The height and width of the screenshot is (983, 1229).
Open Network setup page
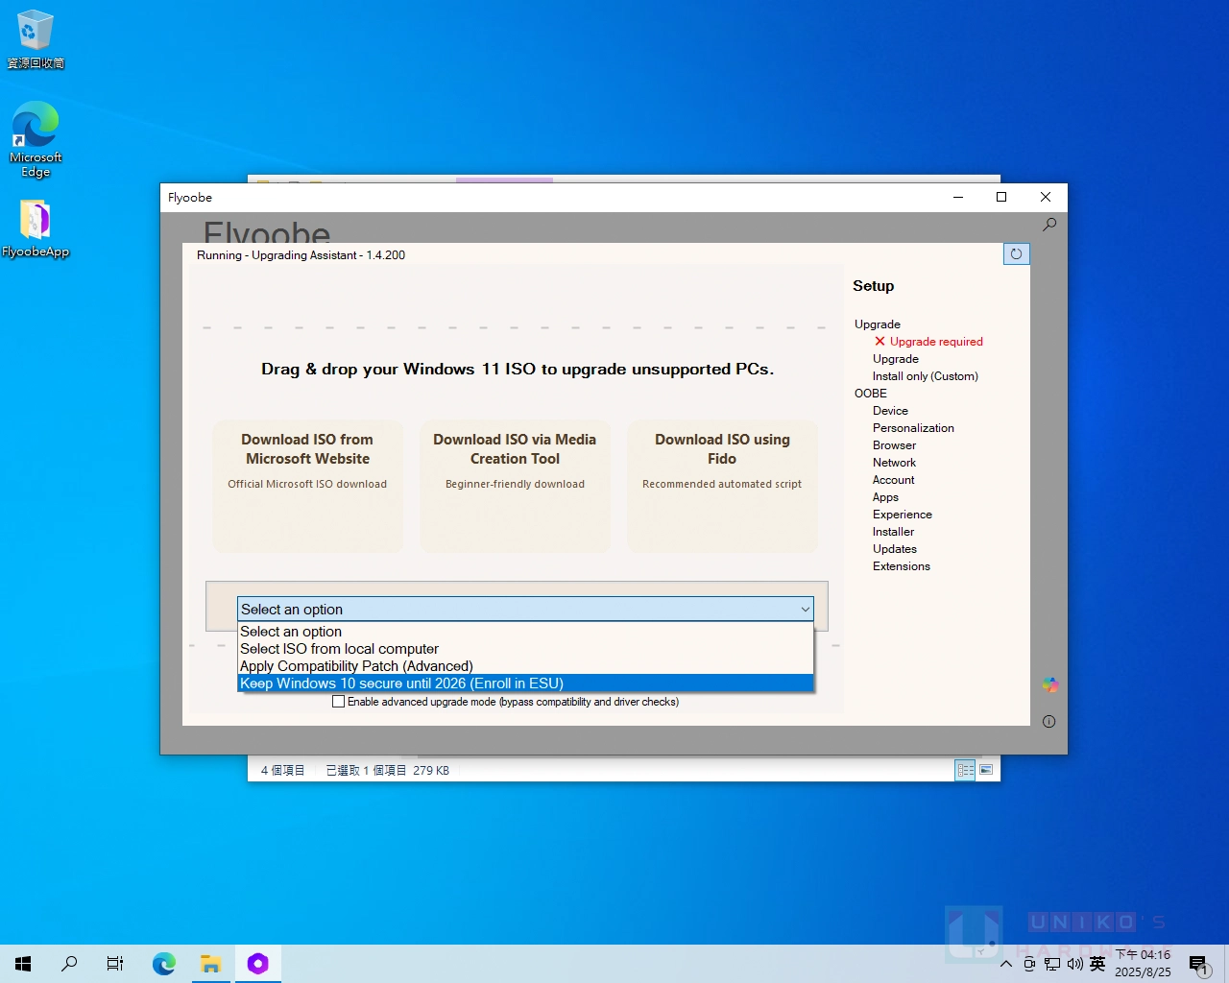(x=894, y=463)
